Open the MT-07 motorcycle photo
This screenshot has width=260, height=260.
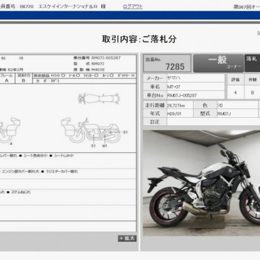coord(201,183)
